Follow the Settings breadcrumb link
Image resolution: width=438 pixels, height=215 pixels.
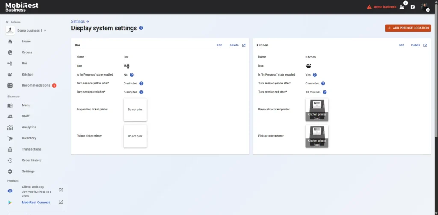point(77,21)
